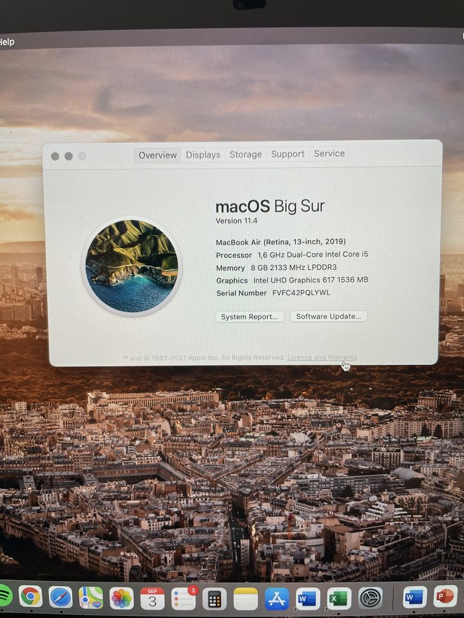Click the System Report... button
Image resolution: width=464 pixels, height=618 pixels.
[x=249, y=317]
